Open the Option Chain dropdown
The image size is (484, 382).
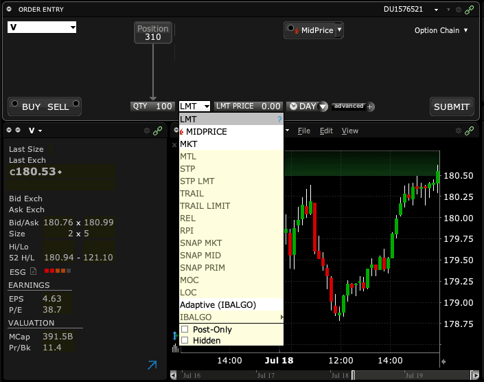tap(441, 30)
